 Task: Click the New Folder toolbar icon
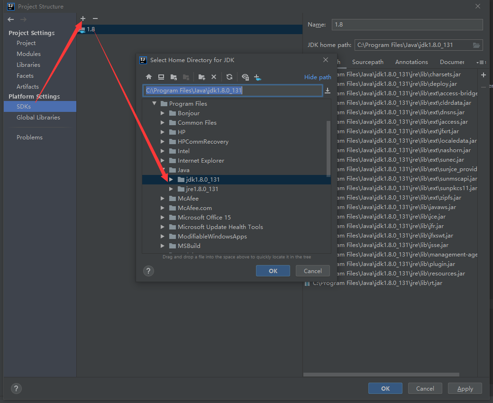coord(201,77)
